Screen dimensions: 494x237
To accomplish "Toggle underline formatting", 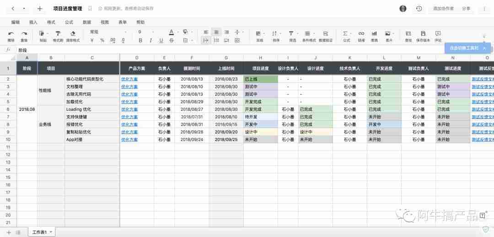I will click(x=161, y=40).
